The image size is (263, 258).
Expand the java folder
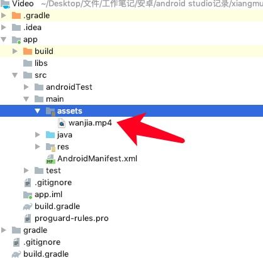(x=38, y=135)
